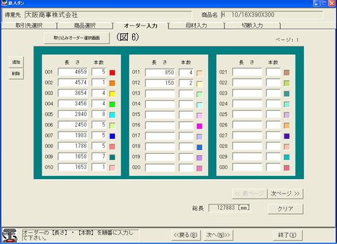Click the app icon in title bar
Screen dimensions: 337x244
(4, 3)
